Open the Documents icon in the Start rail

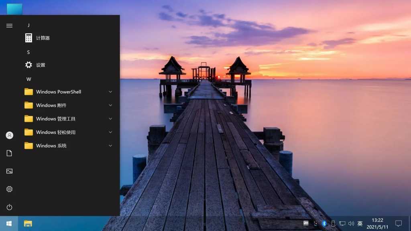[x=9, y=153]
